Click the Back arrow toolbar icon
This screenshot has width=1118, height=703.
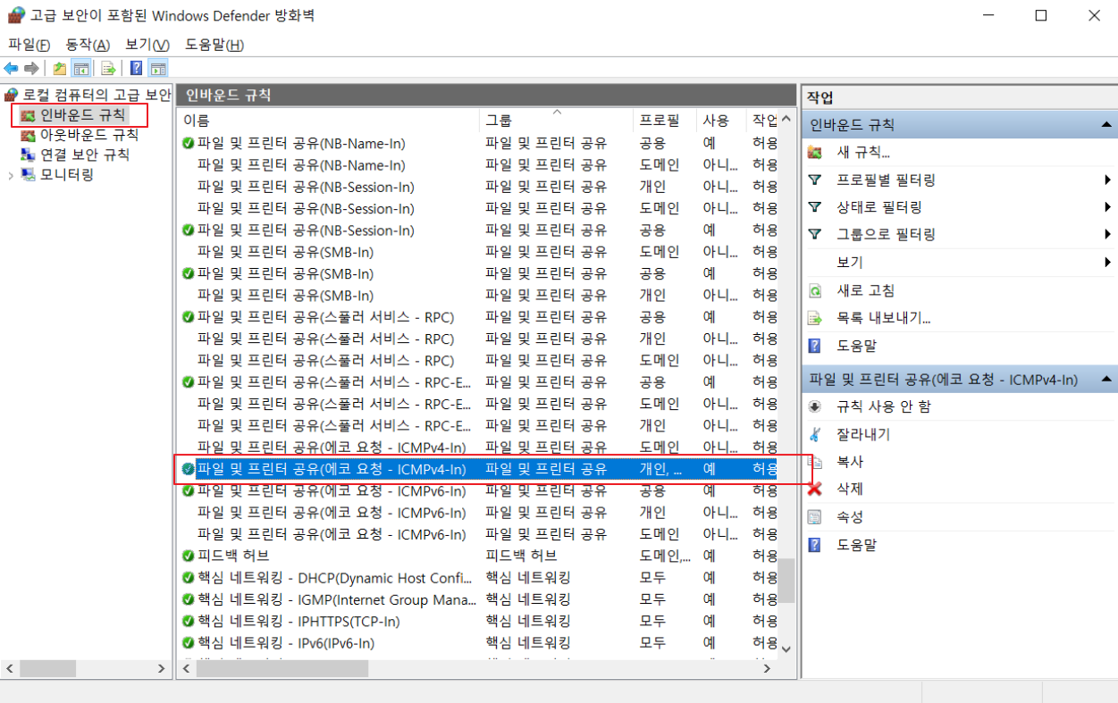point(11,69)
